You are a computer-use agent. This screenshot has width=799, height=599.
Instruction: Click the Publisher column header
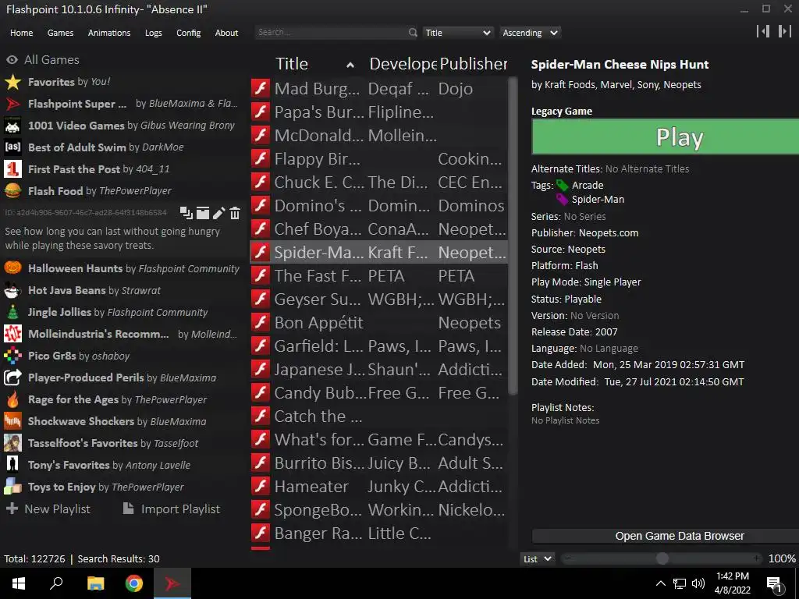click(x=474, y=64)
